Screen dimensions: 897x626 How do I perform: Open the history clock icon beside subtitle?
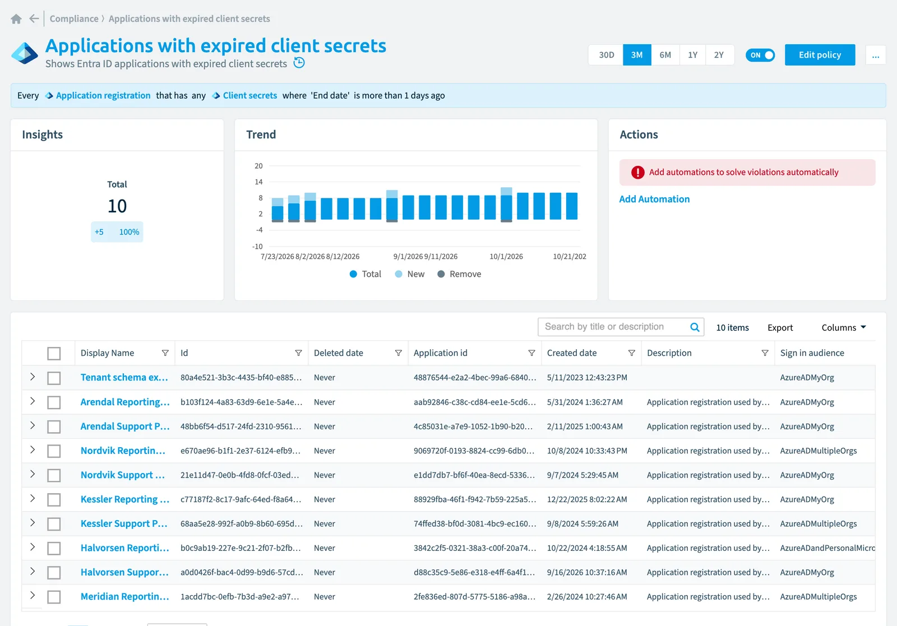pos(299,63)
